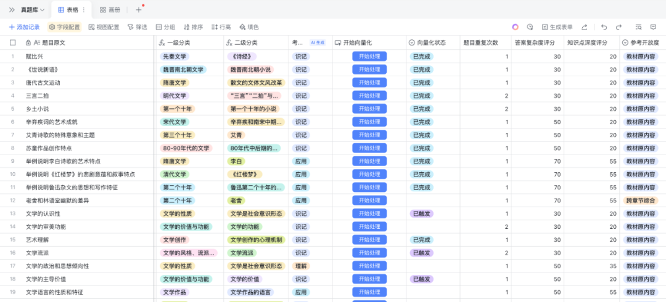
Task: Undo the last action
Action: [604, 27]
